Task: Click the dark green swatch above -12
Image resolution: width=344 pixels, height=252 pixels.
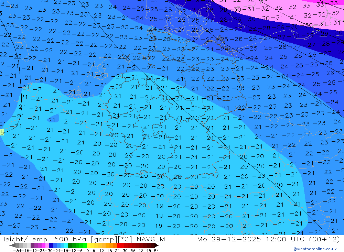Action: click(70, 245)
